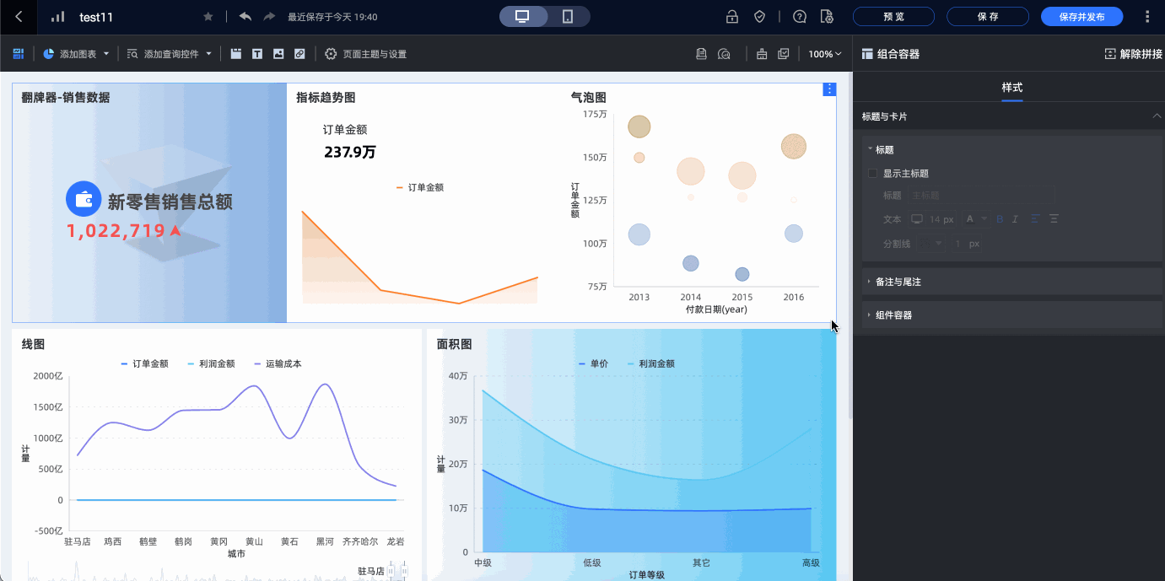Open help via the question mark icon
Screen dimensions: 1165x581
tap(800, 17)
